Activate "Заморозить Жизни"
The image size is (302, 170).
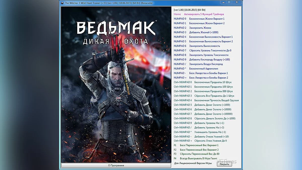[201, 28]
